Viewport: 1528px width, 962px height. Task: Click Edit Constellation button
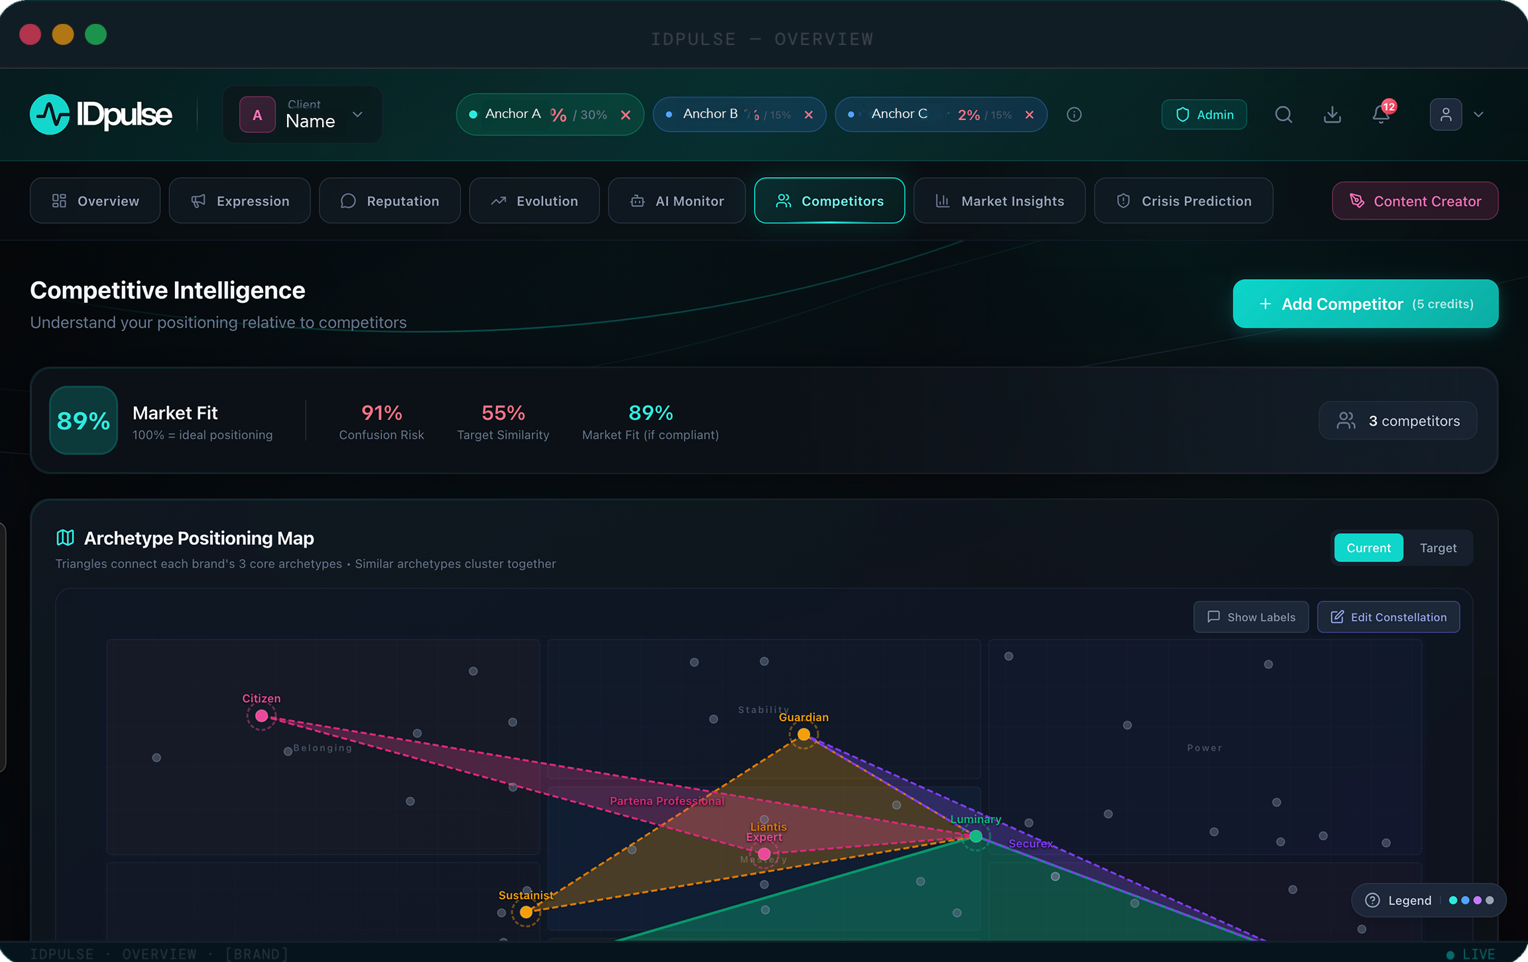[x=1388, y=617]
